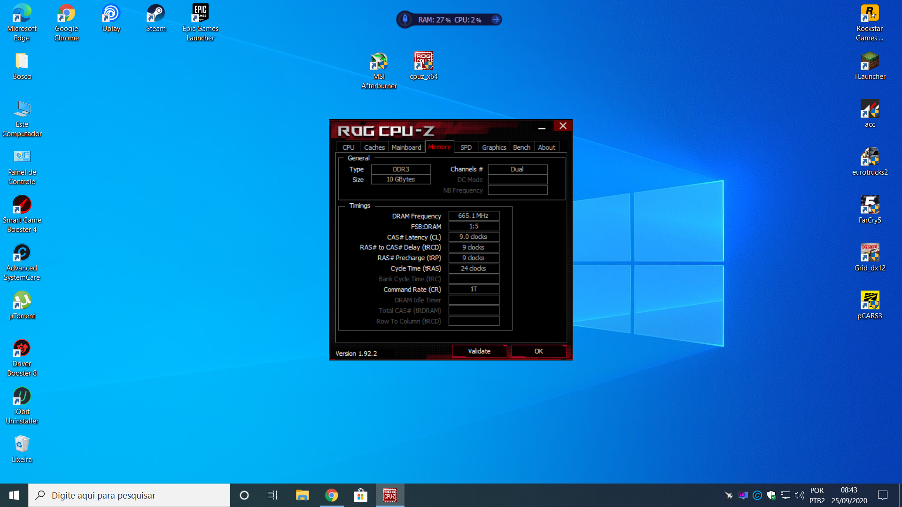
Task: Launch Smart Game Booster 4
Action: coord(22,215)
